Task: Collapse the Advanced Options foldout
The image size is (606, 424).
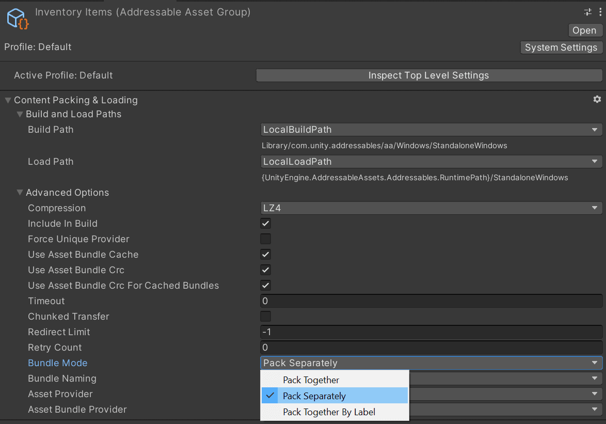Action: pos(20,193)
